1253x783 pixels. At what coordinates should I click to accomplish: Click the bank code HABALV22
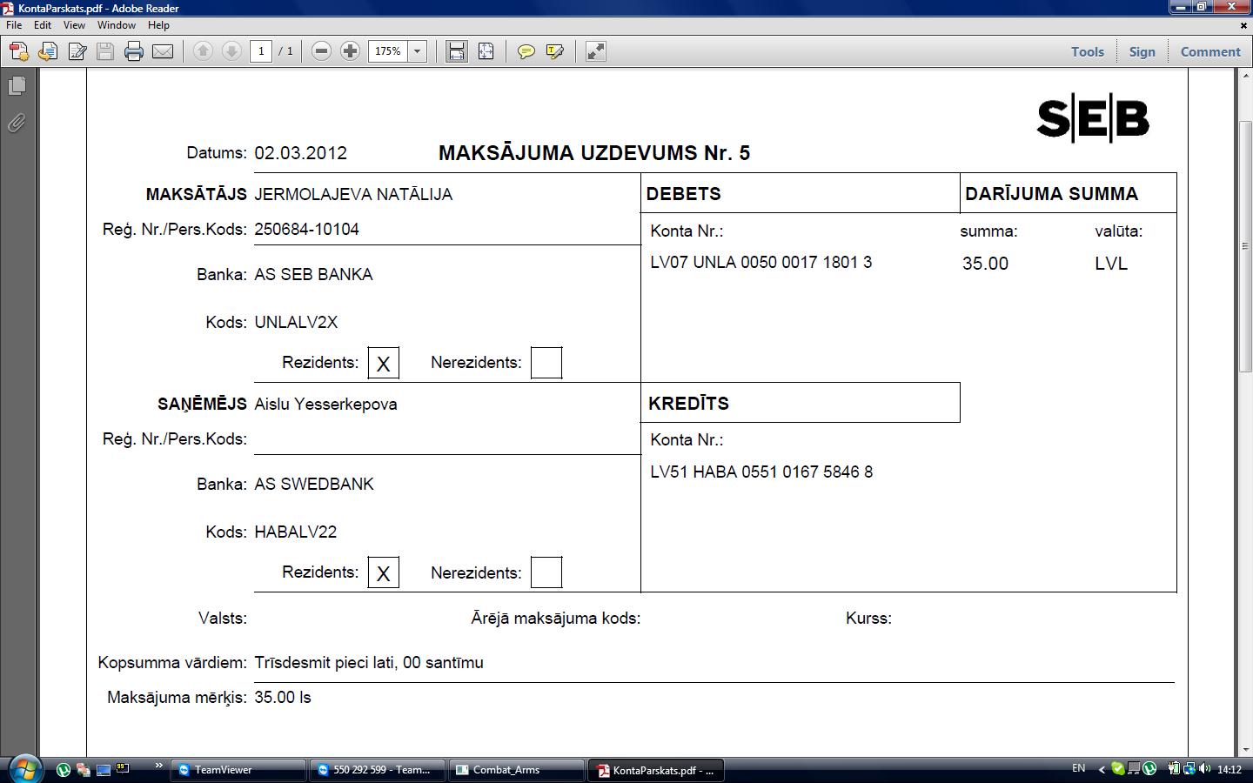click(295, 532)
